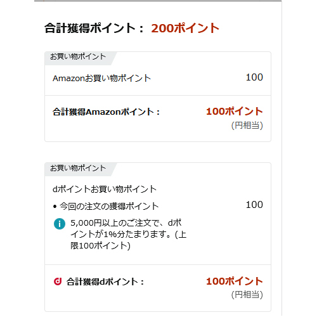Click Amazonお買い物ポイント row label
The height and width of the screenshot is (317, 317).
coord(101,78)
